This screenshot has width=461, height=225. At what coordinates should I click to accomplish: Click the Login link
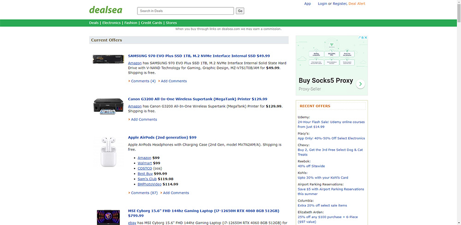[x=322, y=4]
